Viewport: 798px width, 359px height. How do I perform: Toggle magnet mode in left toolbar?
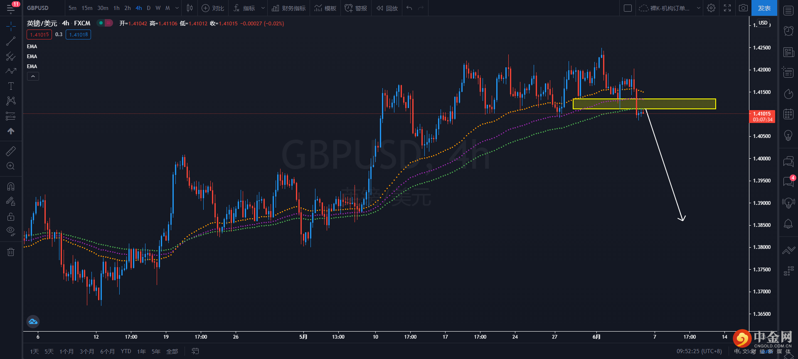[x=11, y=187]
